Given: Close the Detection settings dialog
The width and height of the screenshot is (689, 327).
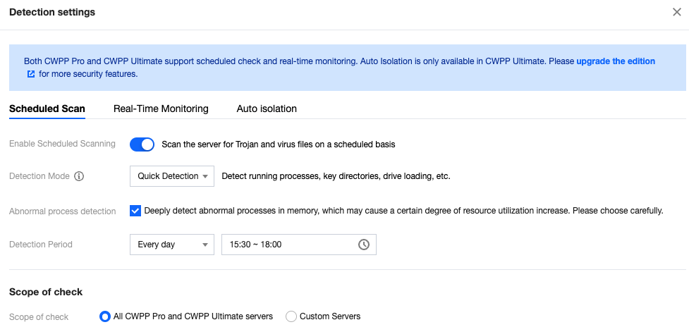Looking at the screenshot, I should 676,12.
